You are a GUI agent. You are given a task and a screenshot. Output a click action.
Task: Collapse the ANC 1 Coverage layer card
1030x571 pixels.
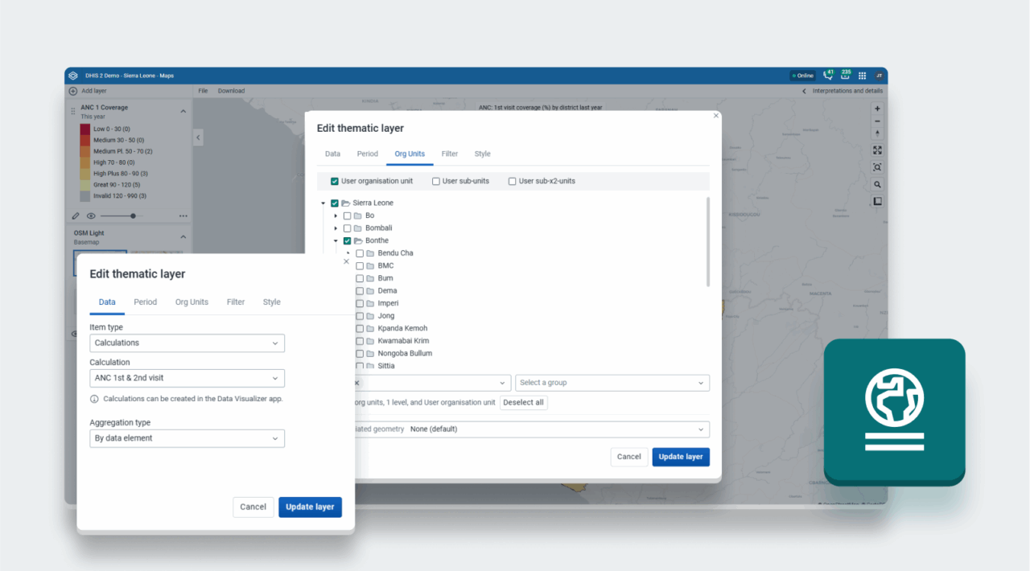pos(183,112)
